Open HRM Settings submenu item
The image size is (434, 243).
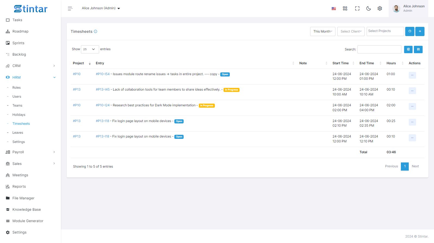click(19, 142)
